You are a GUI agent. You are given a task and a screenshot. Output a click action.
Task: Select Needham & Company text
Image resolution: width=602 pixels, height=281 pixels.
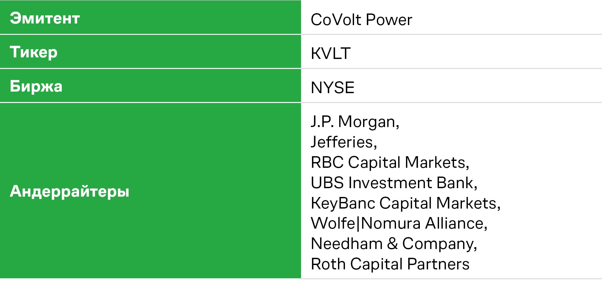[x=394, y=244]
